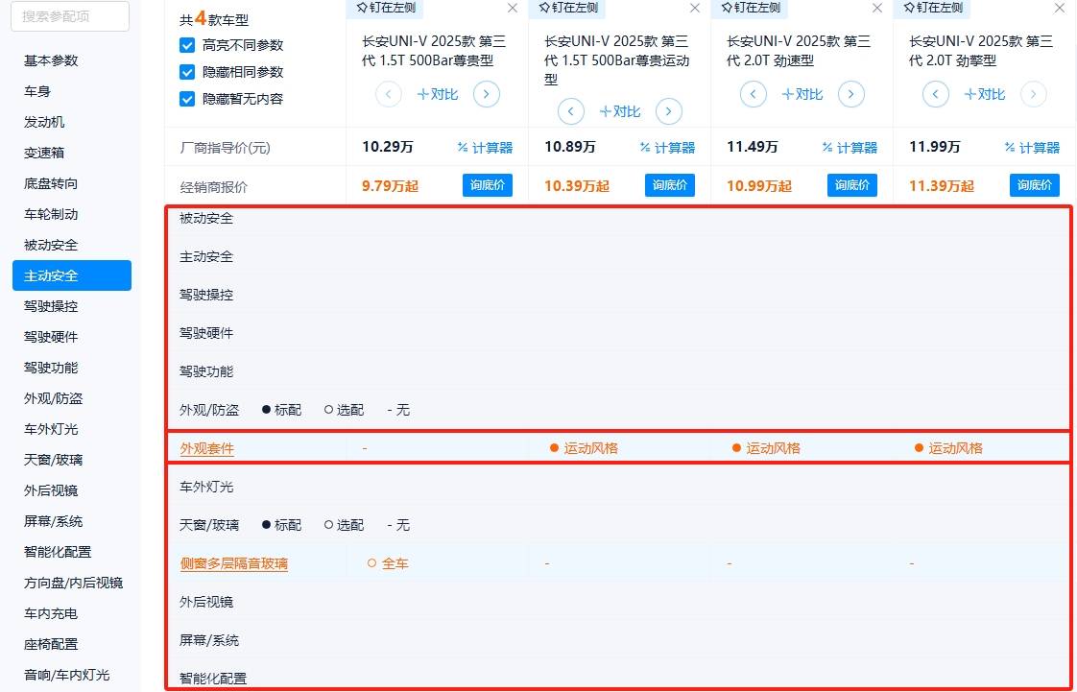Viewport: 1077px width, 692px height.
Task: Add 500Bar尊贵运动型 to 对比
Action: point(619,111)
